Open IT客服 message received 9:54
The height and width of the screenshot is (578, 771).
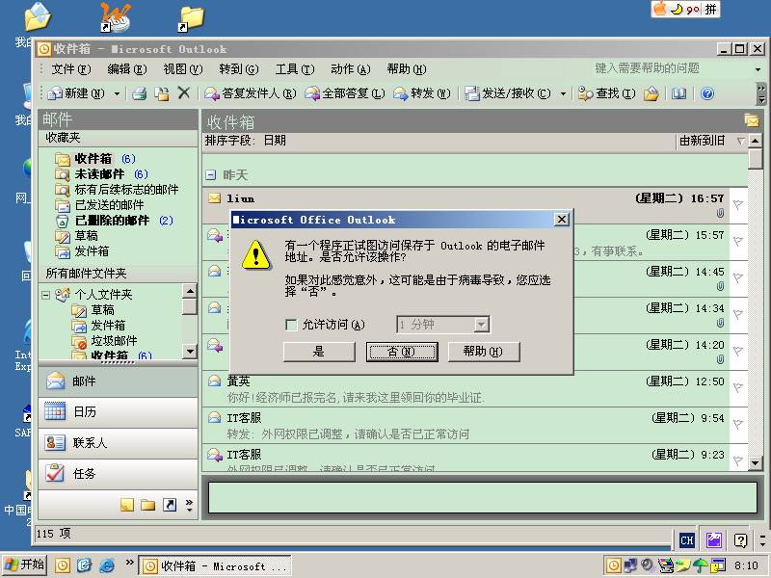[465, 426]
